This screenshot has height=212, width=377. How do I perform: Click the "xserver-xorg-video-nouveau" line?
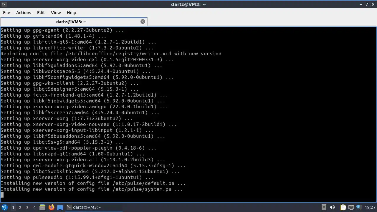coord(89,124)
